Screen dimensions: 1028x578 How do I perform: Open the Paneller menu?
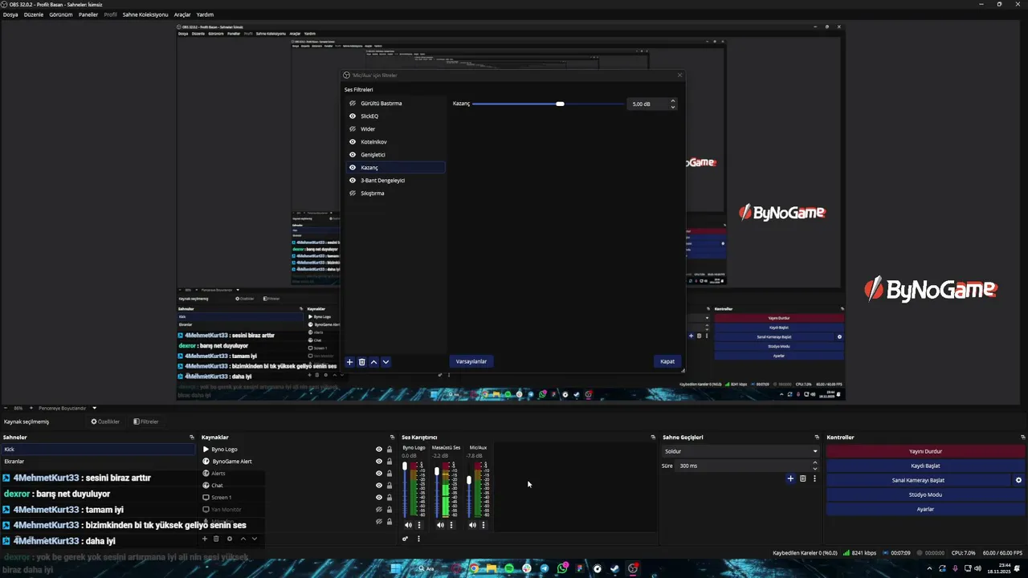point(88,14)
